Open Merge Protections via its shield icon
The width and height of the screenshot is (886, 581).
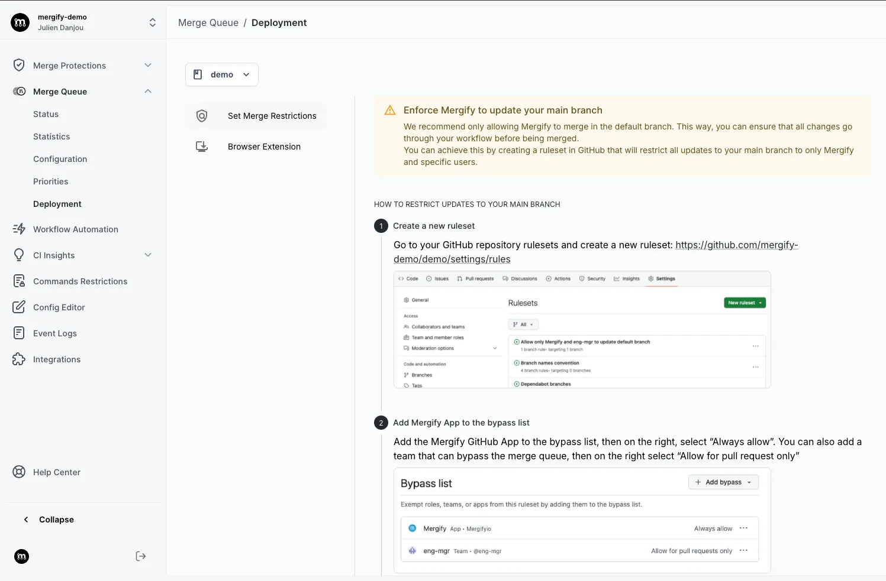[19, 65]
